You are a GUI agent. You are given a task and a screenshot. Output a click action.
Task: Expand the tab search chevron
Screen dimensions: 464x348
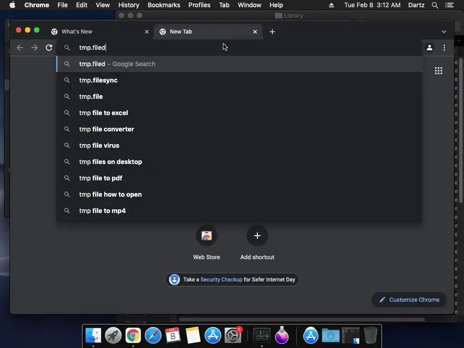tap(444, 32)
